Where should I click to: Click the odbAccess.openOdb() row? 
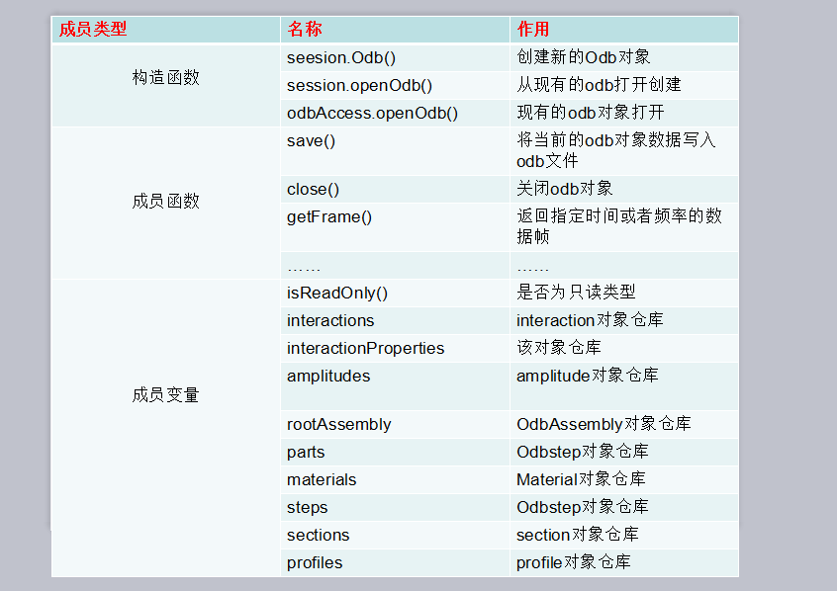369,113
